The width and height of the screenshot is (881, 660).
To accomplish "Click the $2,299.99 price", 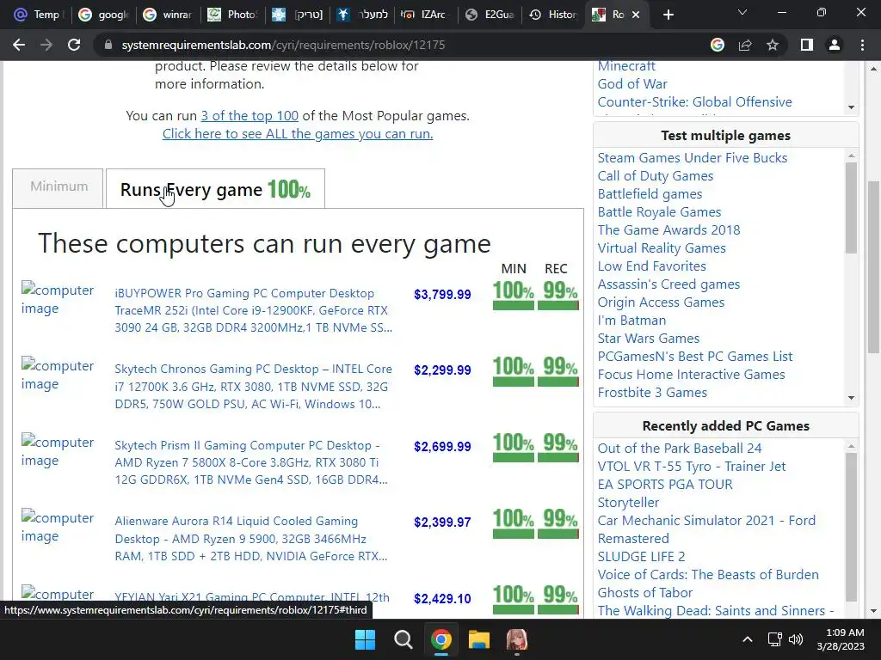I will point(442,370).
